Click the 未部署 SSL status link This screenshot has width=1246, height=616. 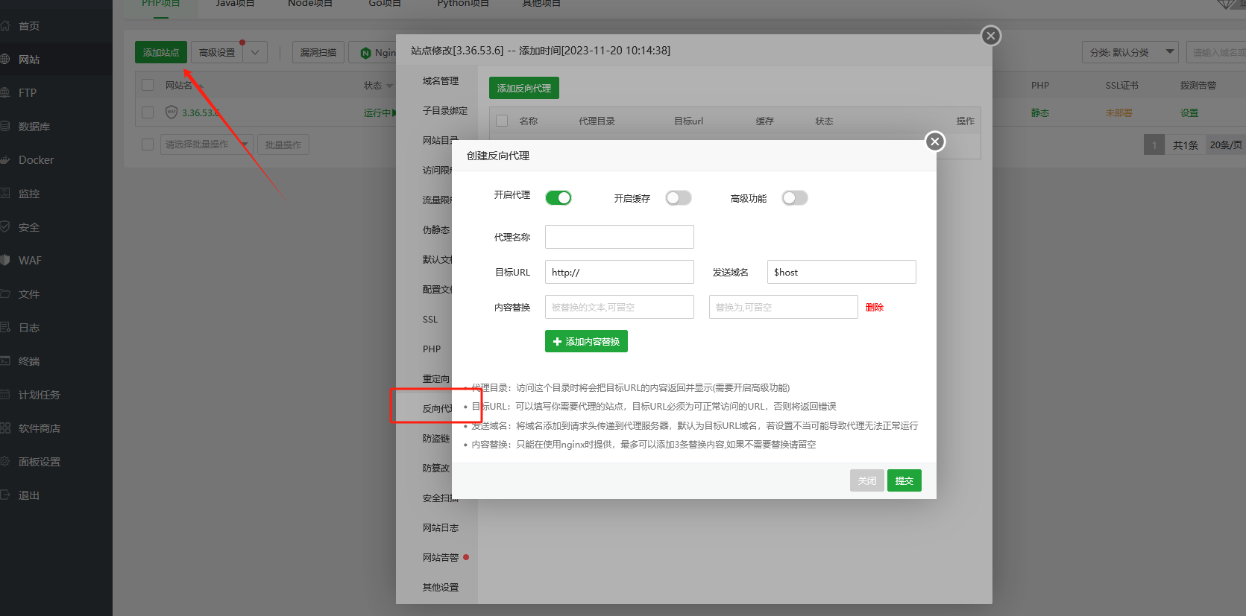tap(1119, 113)
